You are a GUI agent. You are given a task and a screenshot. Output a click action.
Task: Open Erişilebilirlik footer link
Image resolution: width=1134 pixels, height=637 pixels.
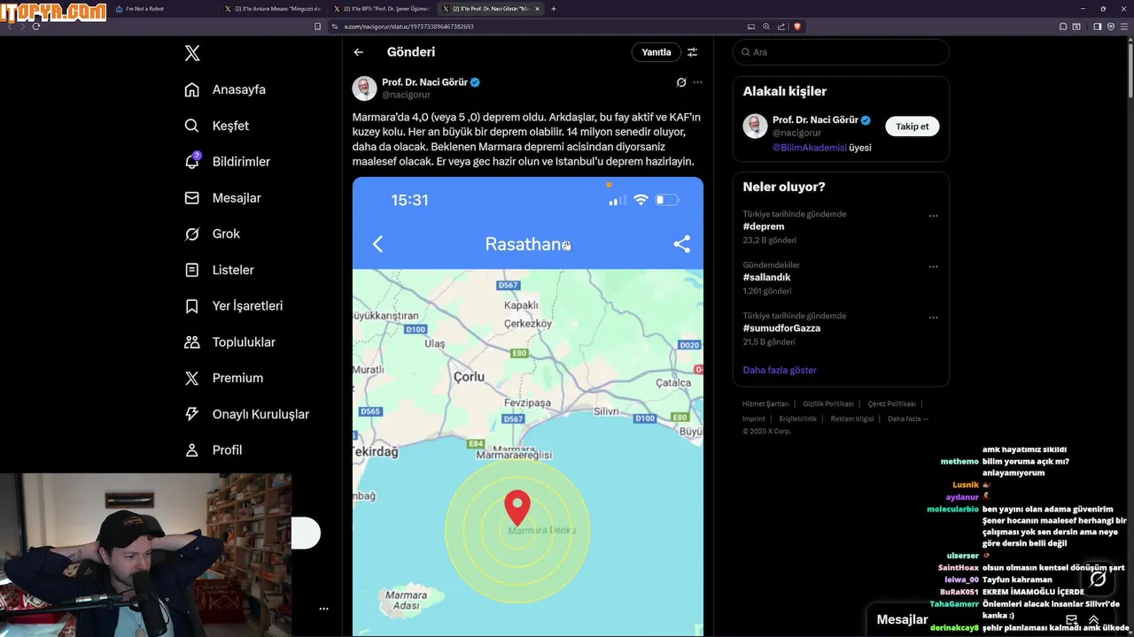798,418
